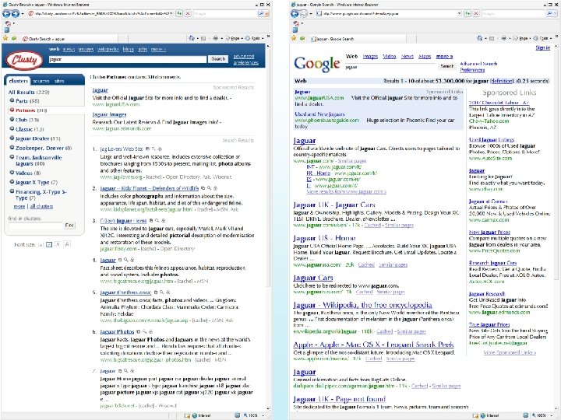
Task: Click the Home icon in the Clusty window
Action: coord(192,38)
